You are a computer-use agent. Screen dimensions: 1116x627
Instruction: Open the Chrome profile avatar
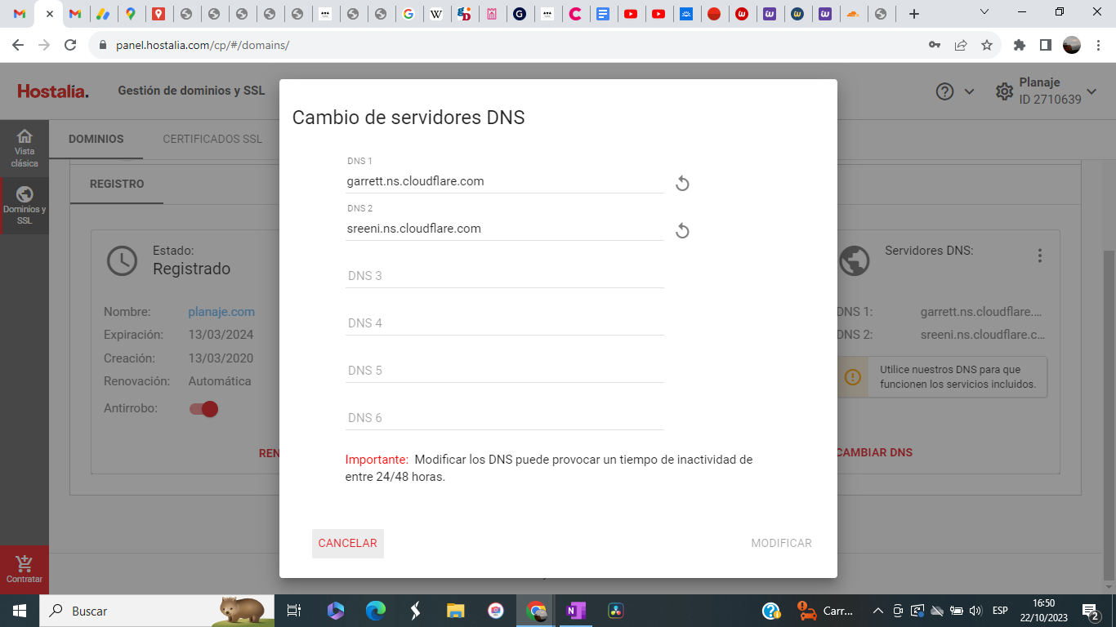tap(1072, 46)
